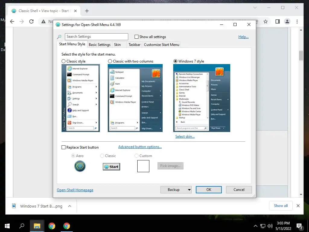The image size is (309, 232).
Task: Click the browser page vertical scrollbar thumb
Action: 301,56
